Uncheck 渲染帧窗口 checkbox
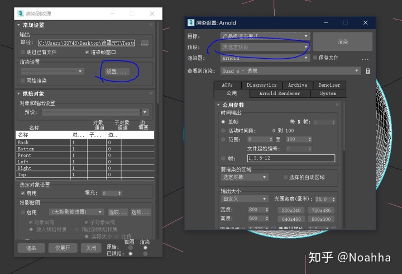The width and height of the screenshot is (402, 274). pos(87,52)
